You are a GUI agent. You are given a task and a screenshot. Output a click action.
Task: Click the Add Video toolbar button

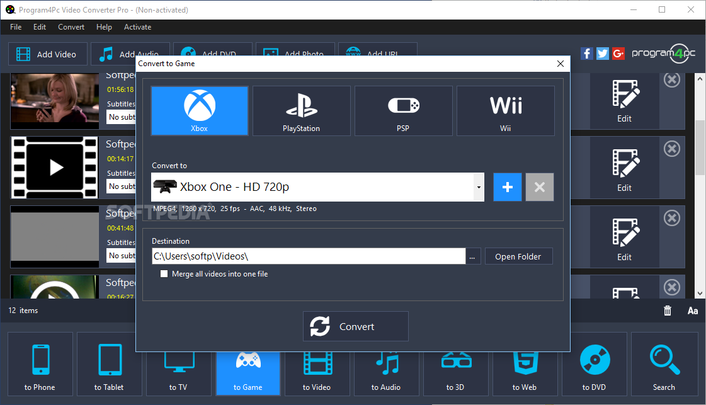[48, 54]
